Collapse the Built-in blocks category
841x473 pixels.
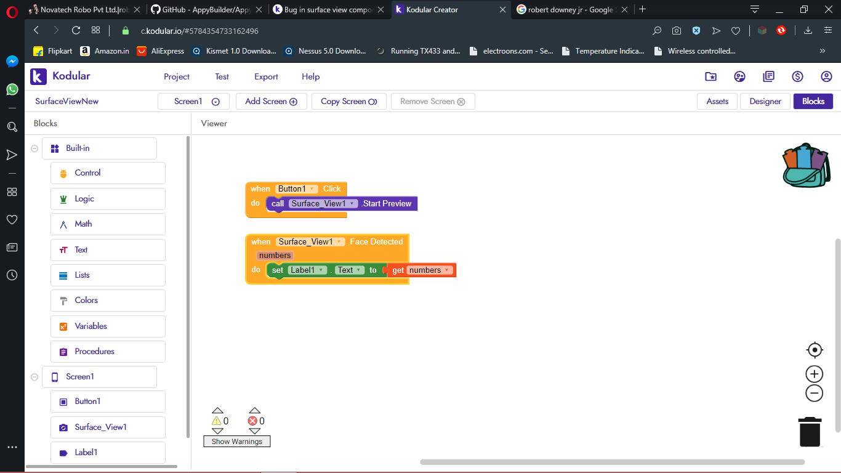[34, 148]
